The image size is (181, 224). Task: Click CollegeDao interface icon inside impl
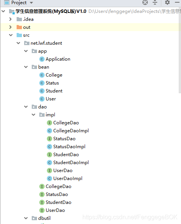[50, 123]
